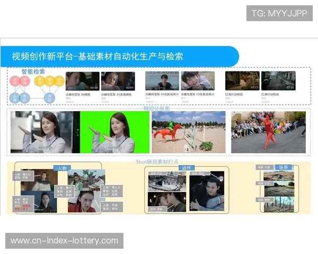Screen dimensions: 318x254
Task: Click the 智能检索 heading
Action: (33, 71)
